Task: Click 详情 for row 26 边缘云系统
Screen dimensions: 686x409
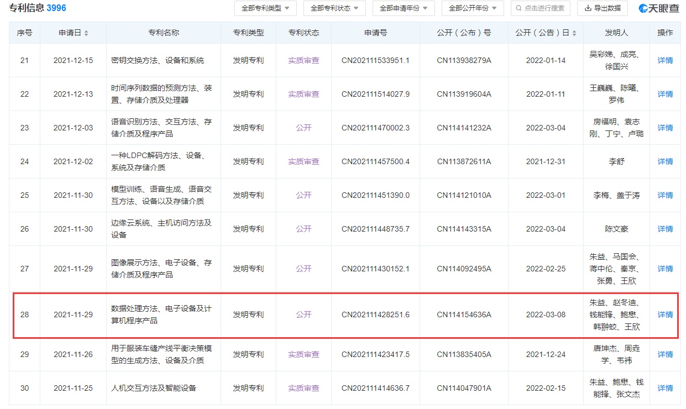Action: [x=665, y=229]
